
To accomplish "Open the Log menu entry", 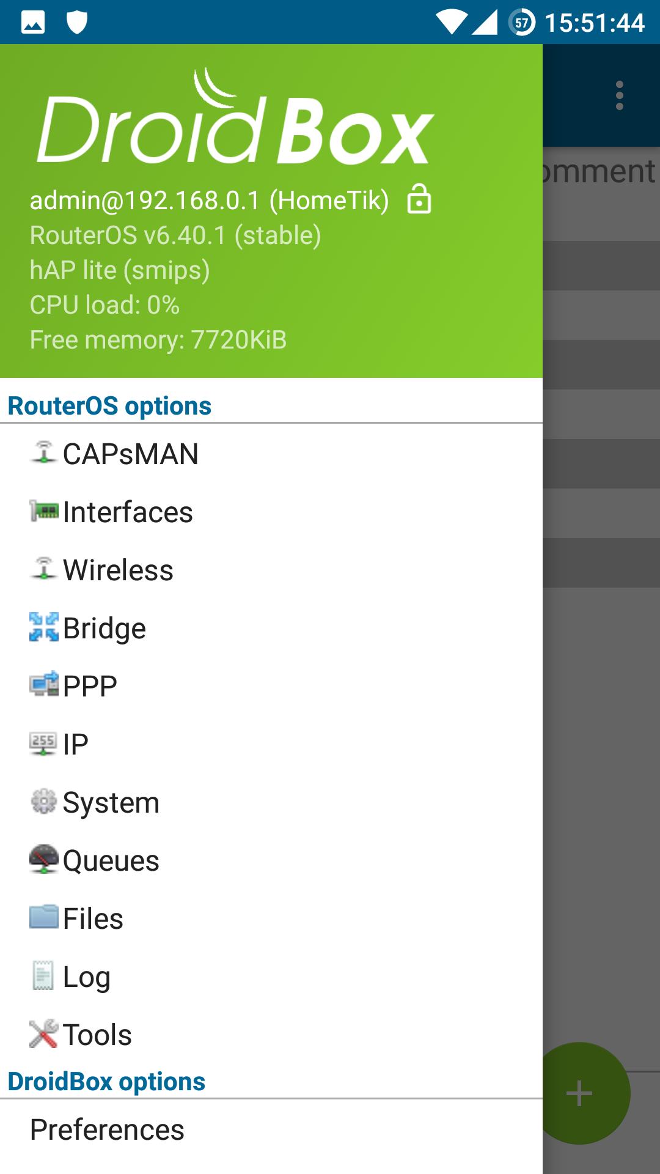I will pos(86,976).
